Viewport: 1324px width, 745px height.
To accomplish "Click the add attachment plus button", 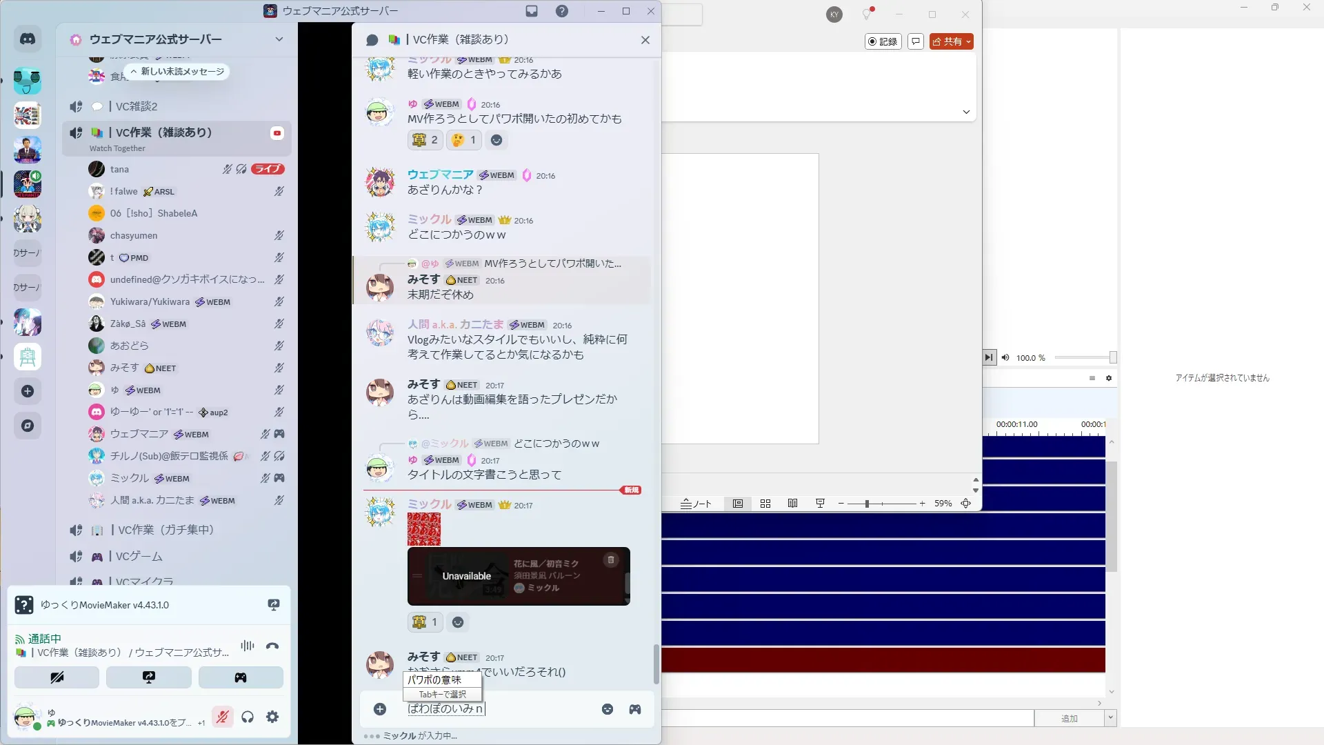I will coord(380,709).
